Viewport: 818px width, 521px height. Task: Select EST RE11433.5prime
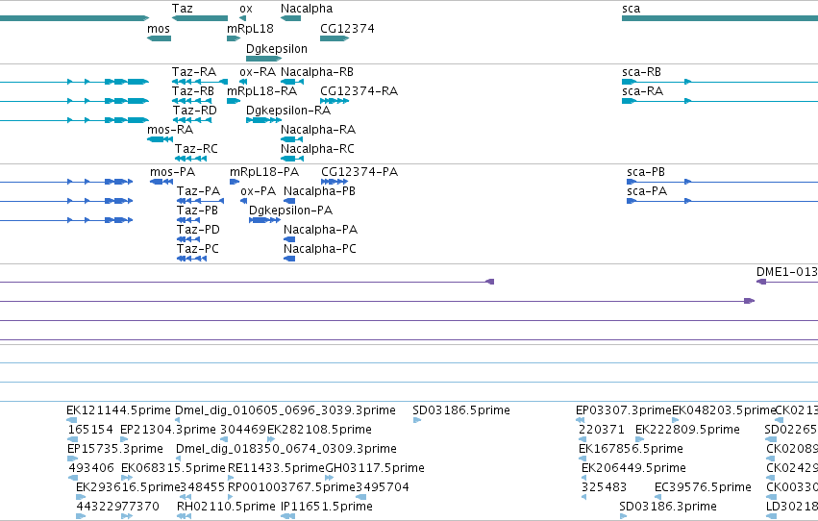click(231, 478)
